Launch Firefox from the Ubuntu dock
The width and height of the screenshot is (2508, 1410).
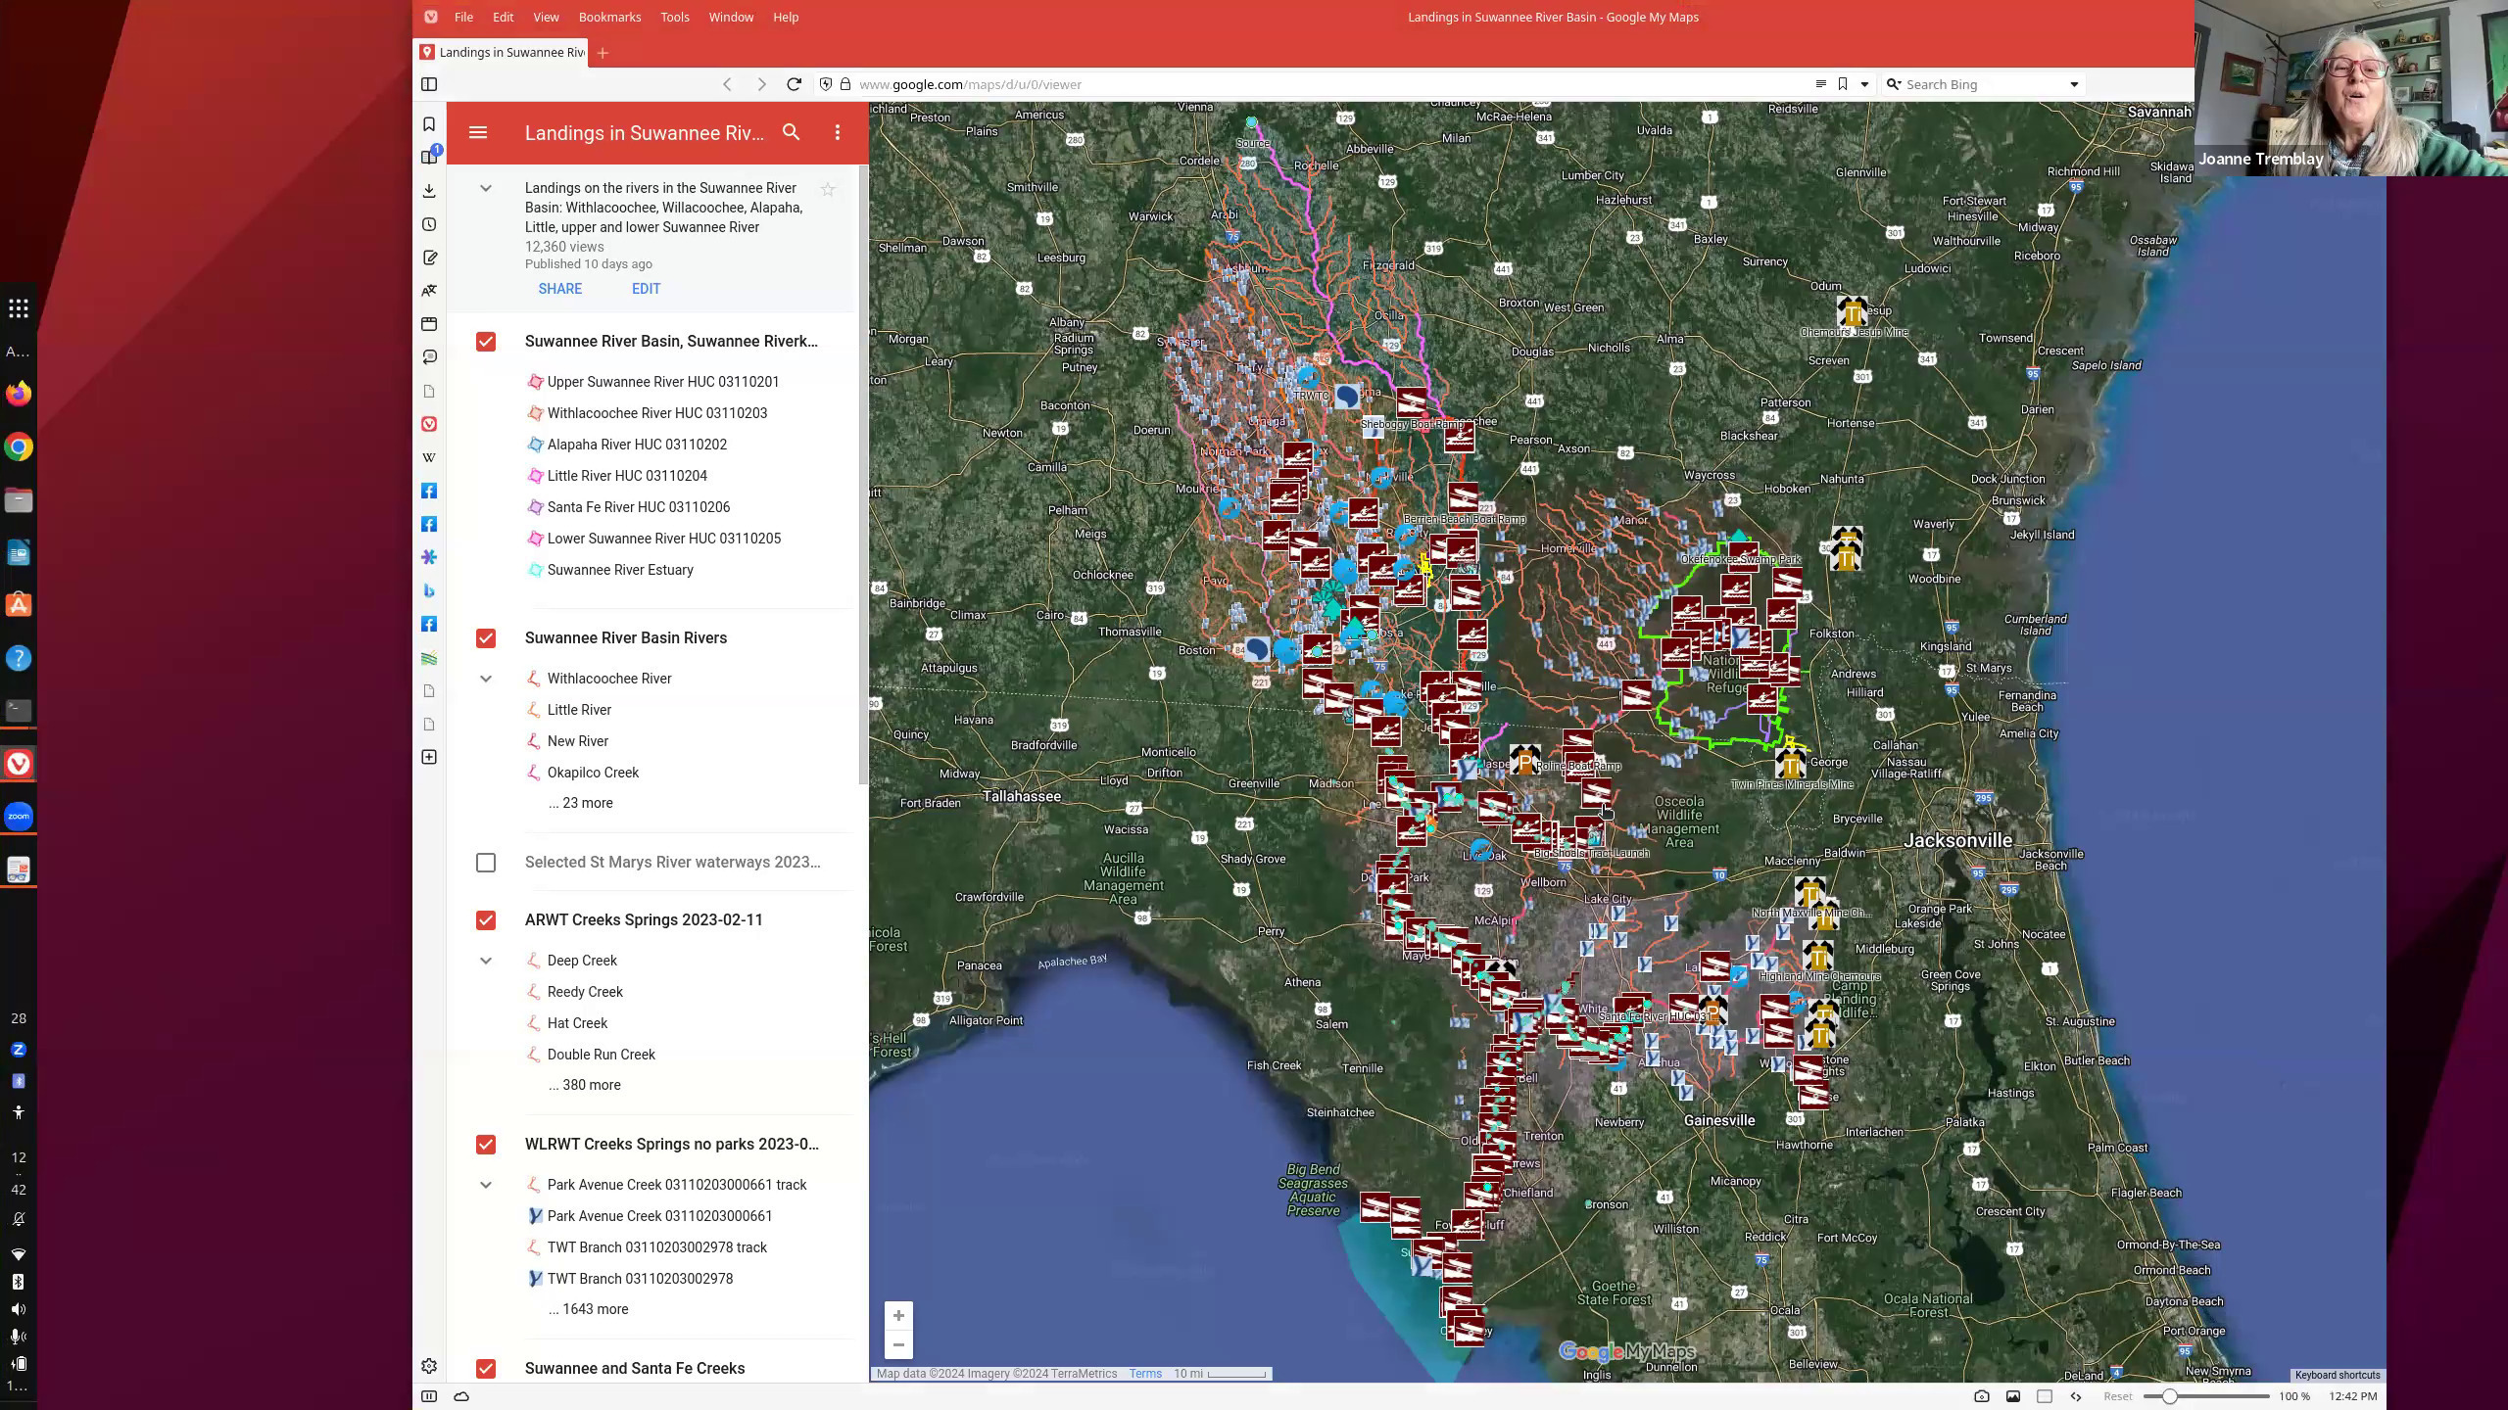point(19,394)
